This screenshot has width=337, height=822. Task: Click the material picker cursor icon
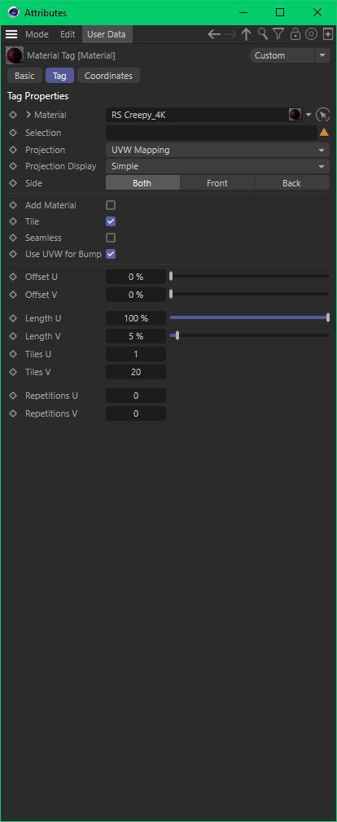pos(323,115)
